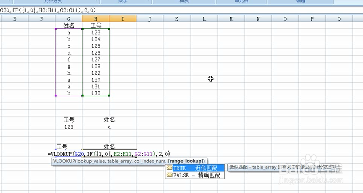Viewport: 363px width, 193px height.
Task: Select column I header
Action: click(123, 19)
